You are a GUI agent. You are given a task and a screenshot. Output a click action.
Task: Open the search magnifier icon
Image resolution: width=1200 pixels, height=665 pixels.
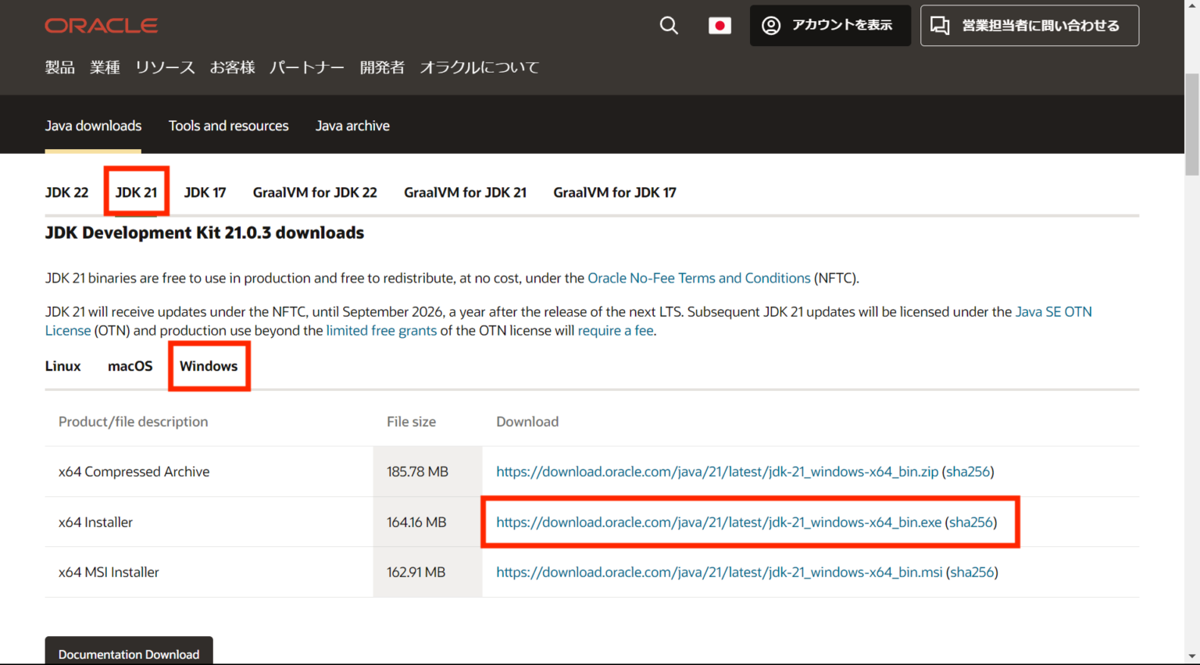click(x=669, y=25)
